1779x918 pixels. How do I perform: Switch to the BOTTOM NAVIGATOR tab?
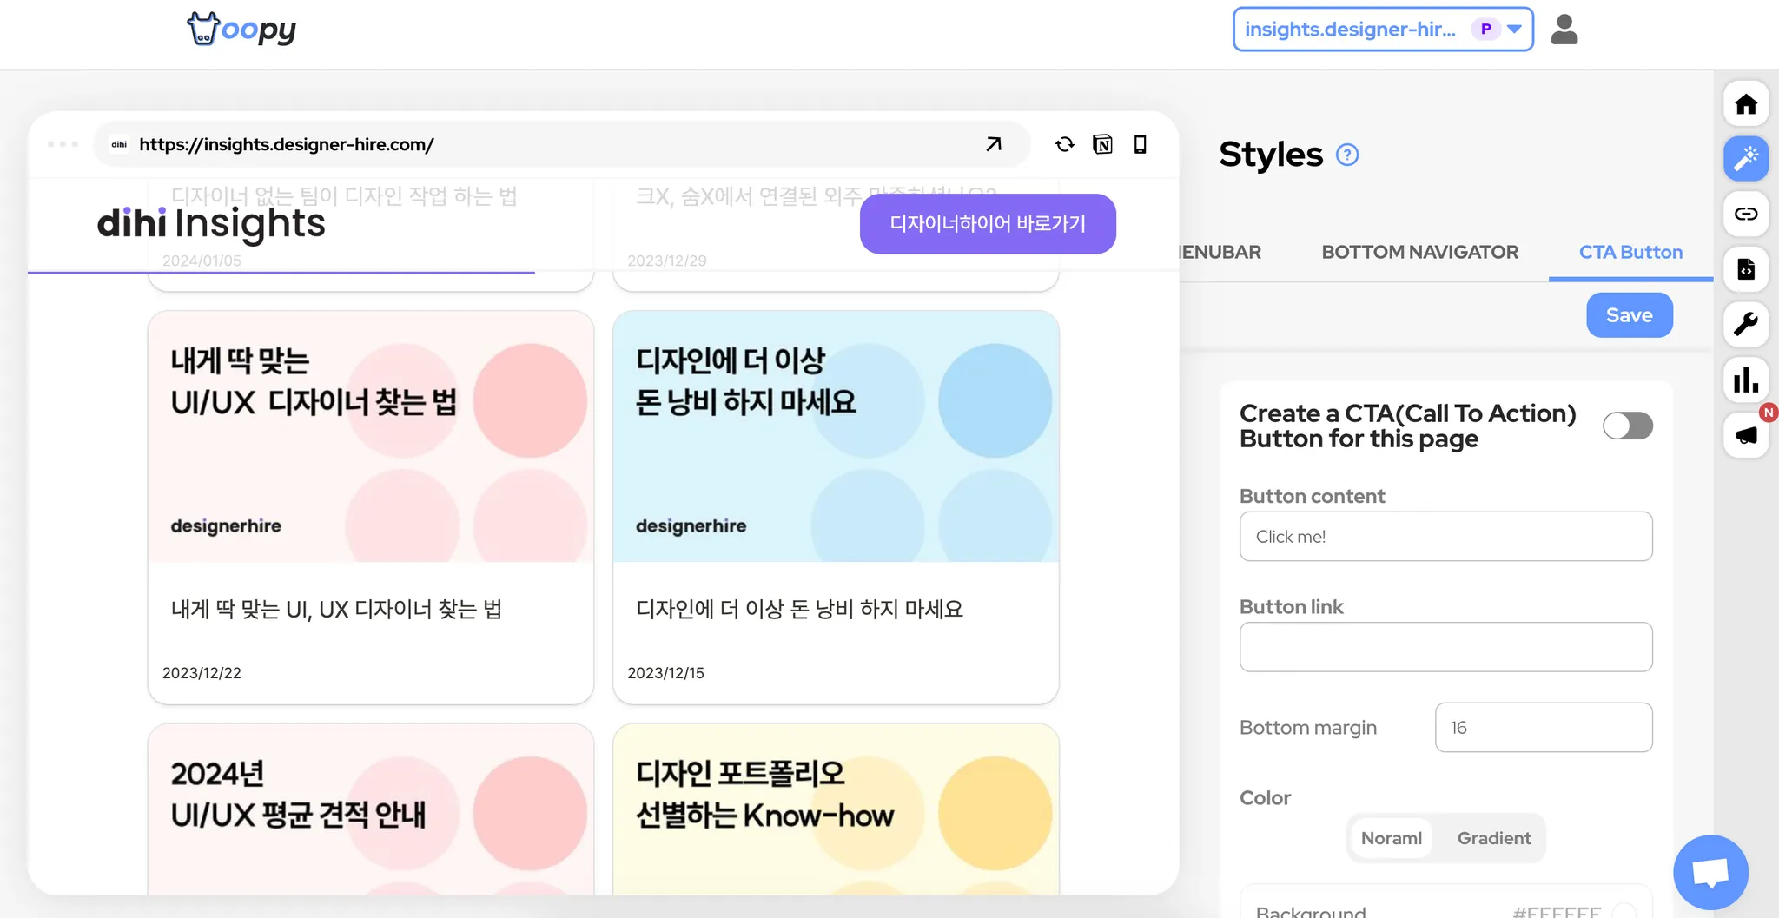1420,252
